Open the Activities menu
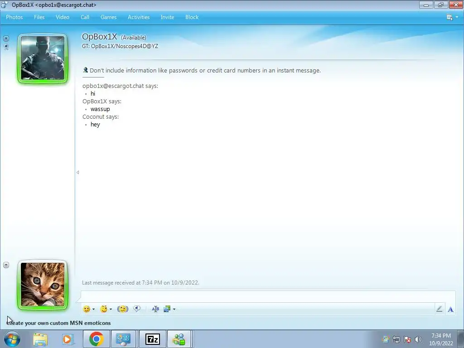Viewport: 464px width, 348px height. (139, 17)
